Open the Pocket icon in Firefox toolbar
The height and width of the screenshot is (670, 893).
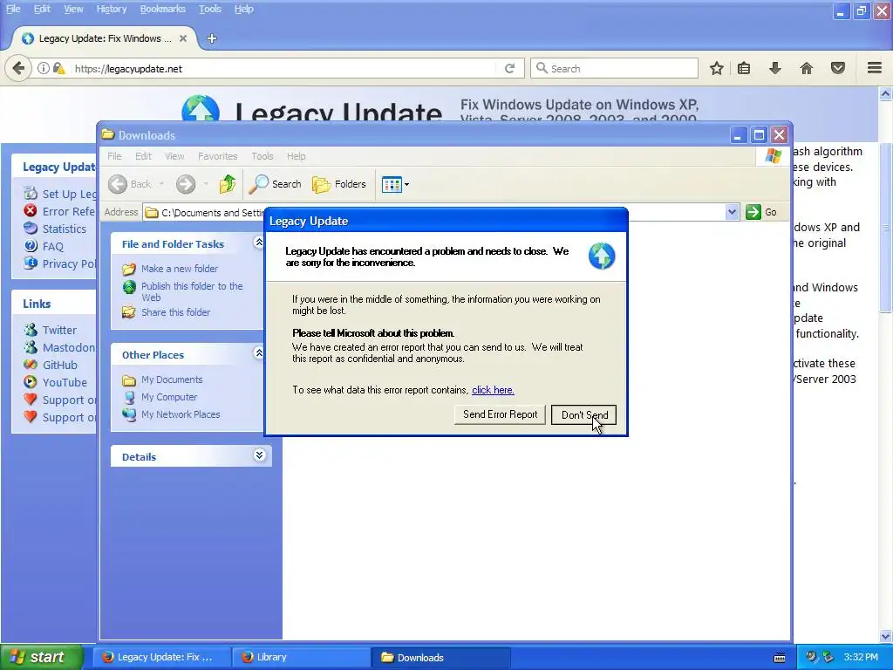coord(838,68)
